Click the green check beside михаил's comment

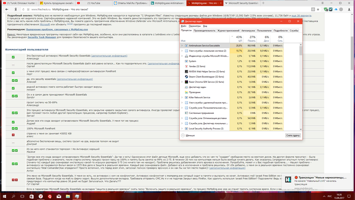[x=13, y=88]
